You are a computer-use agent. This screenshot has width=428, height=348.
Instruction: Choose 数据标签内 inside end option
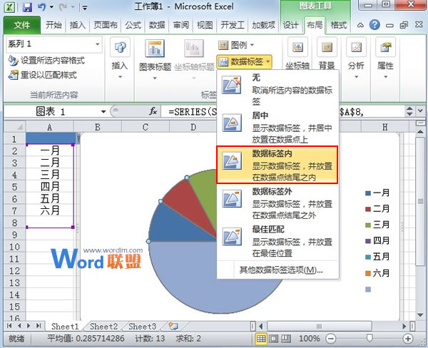(278, 166)
